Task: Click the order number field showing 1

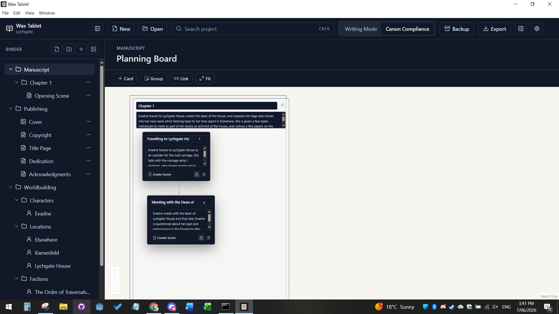Action: (199, 139)
